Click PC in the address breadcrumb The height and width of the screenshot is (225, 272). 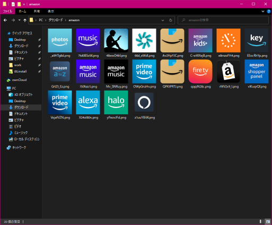(x=41, y=20)
